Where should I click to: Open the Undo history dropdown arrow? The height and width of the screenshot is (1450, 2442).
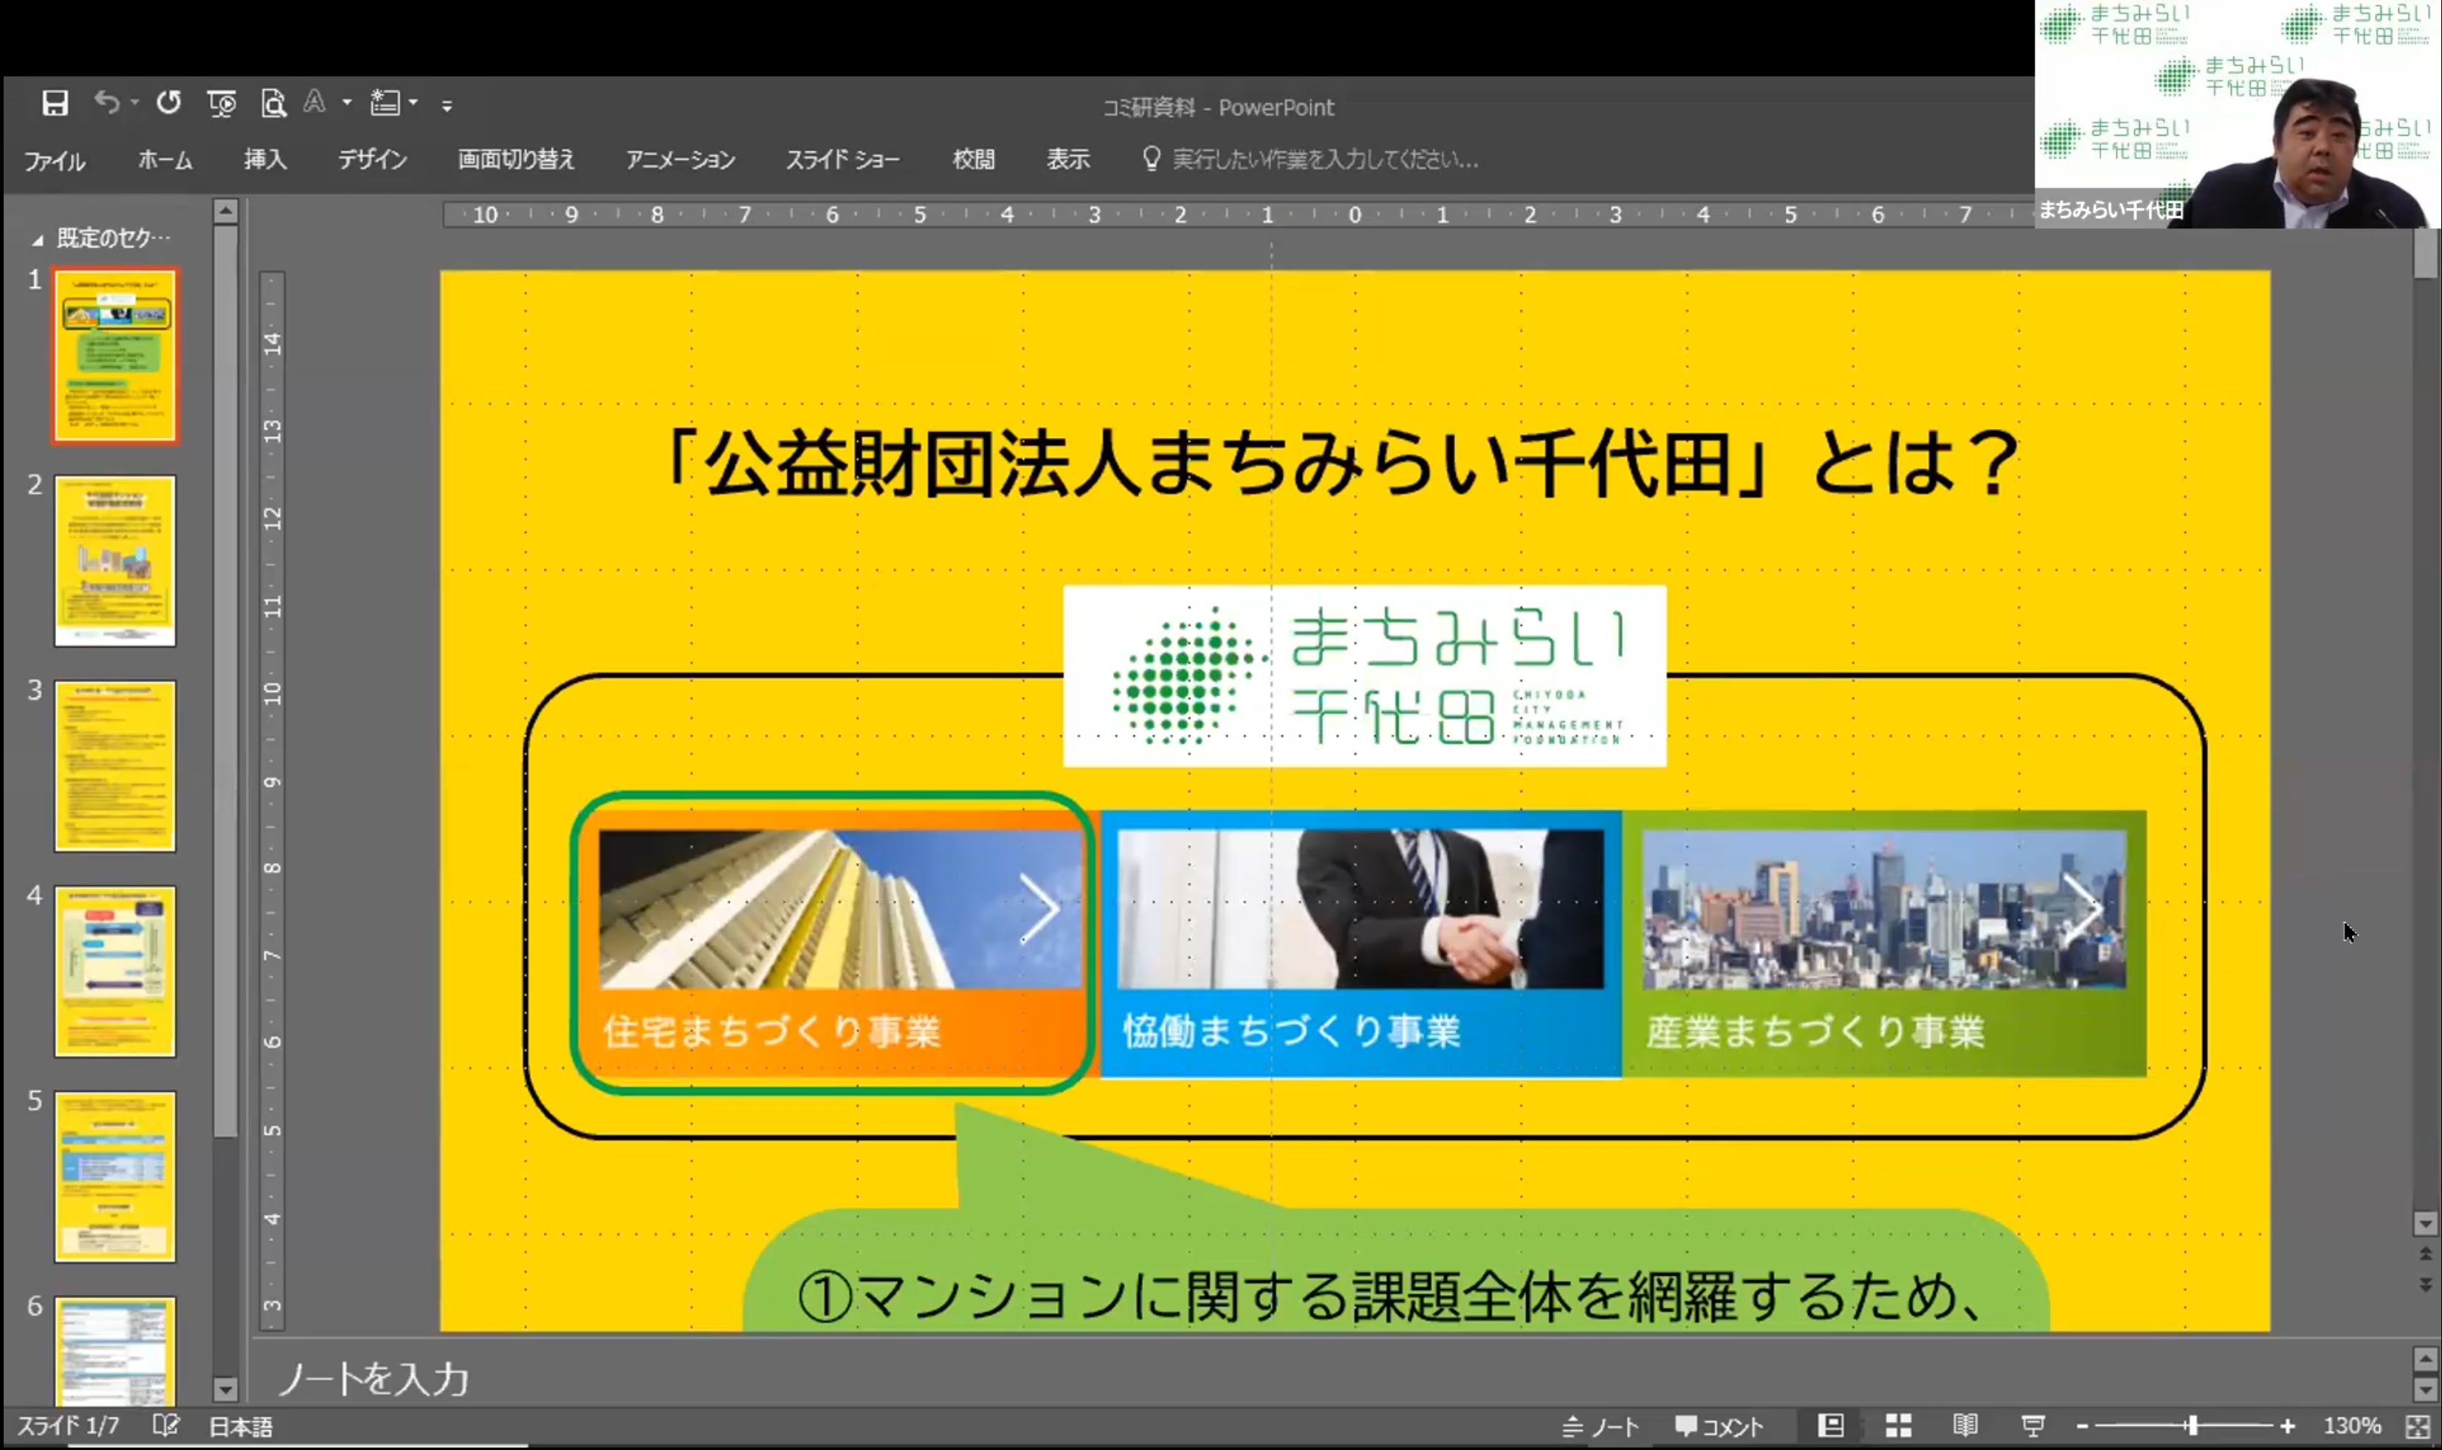point(134,102)
